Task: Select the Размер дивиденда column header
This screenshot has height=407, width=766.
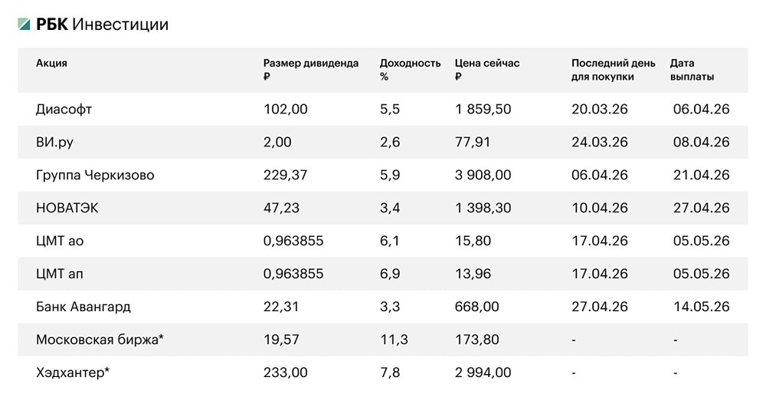Action: (310, 70)
